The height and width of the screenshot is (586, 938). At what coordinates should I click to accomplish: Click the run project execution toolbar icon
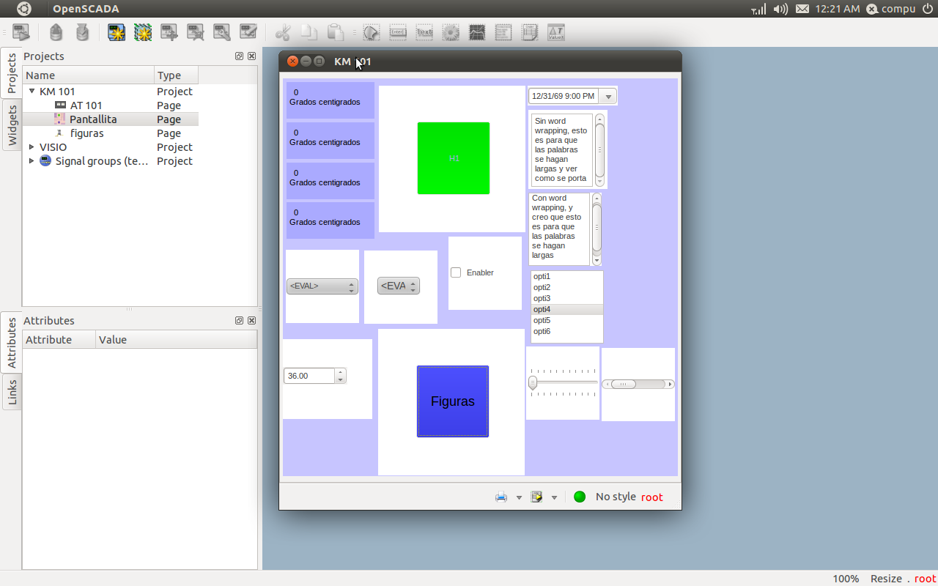(x=21, y=32)
